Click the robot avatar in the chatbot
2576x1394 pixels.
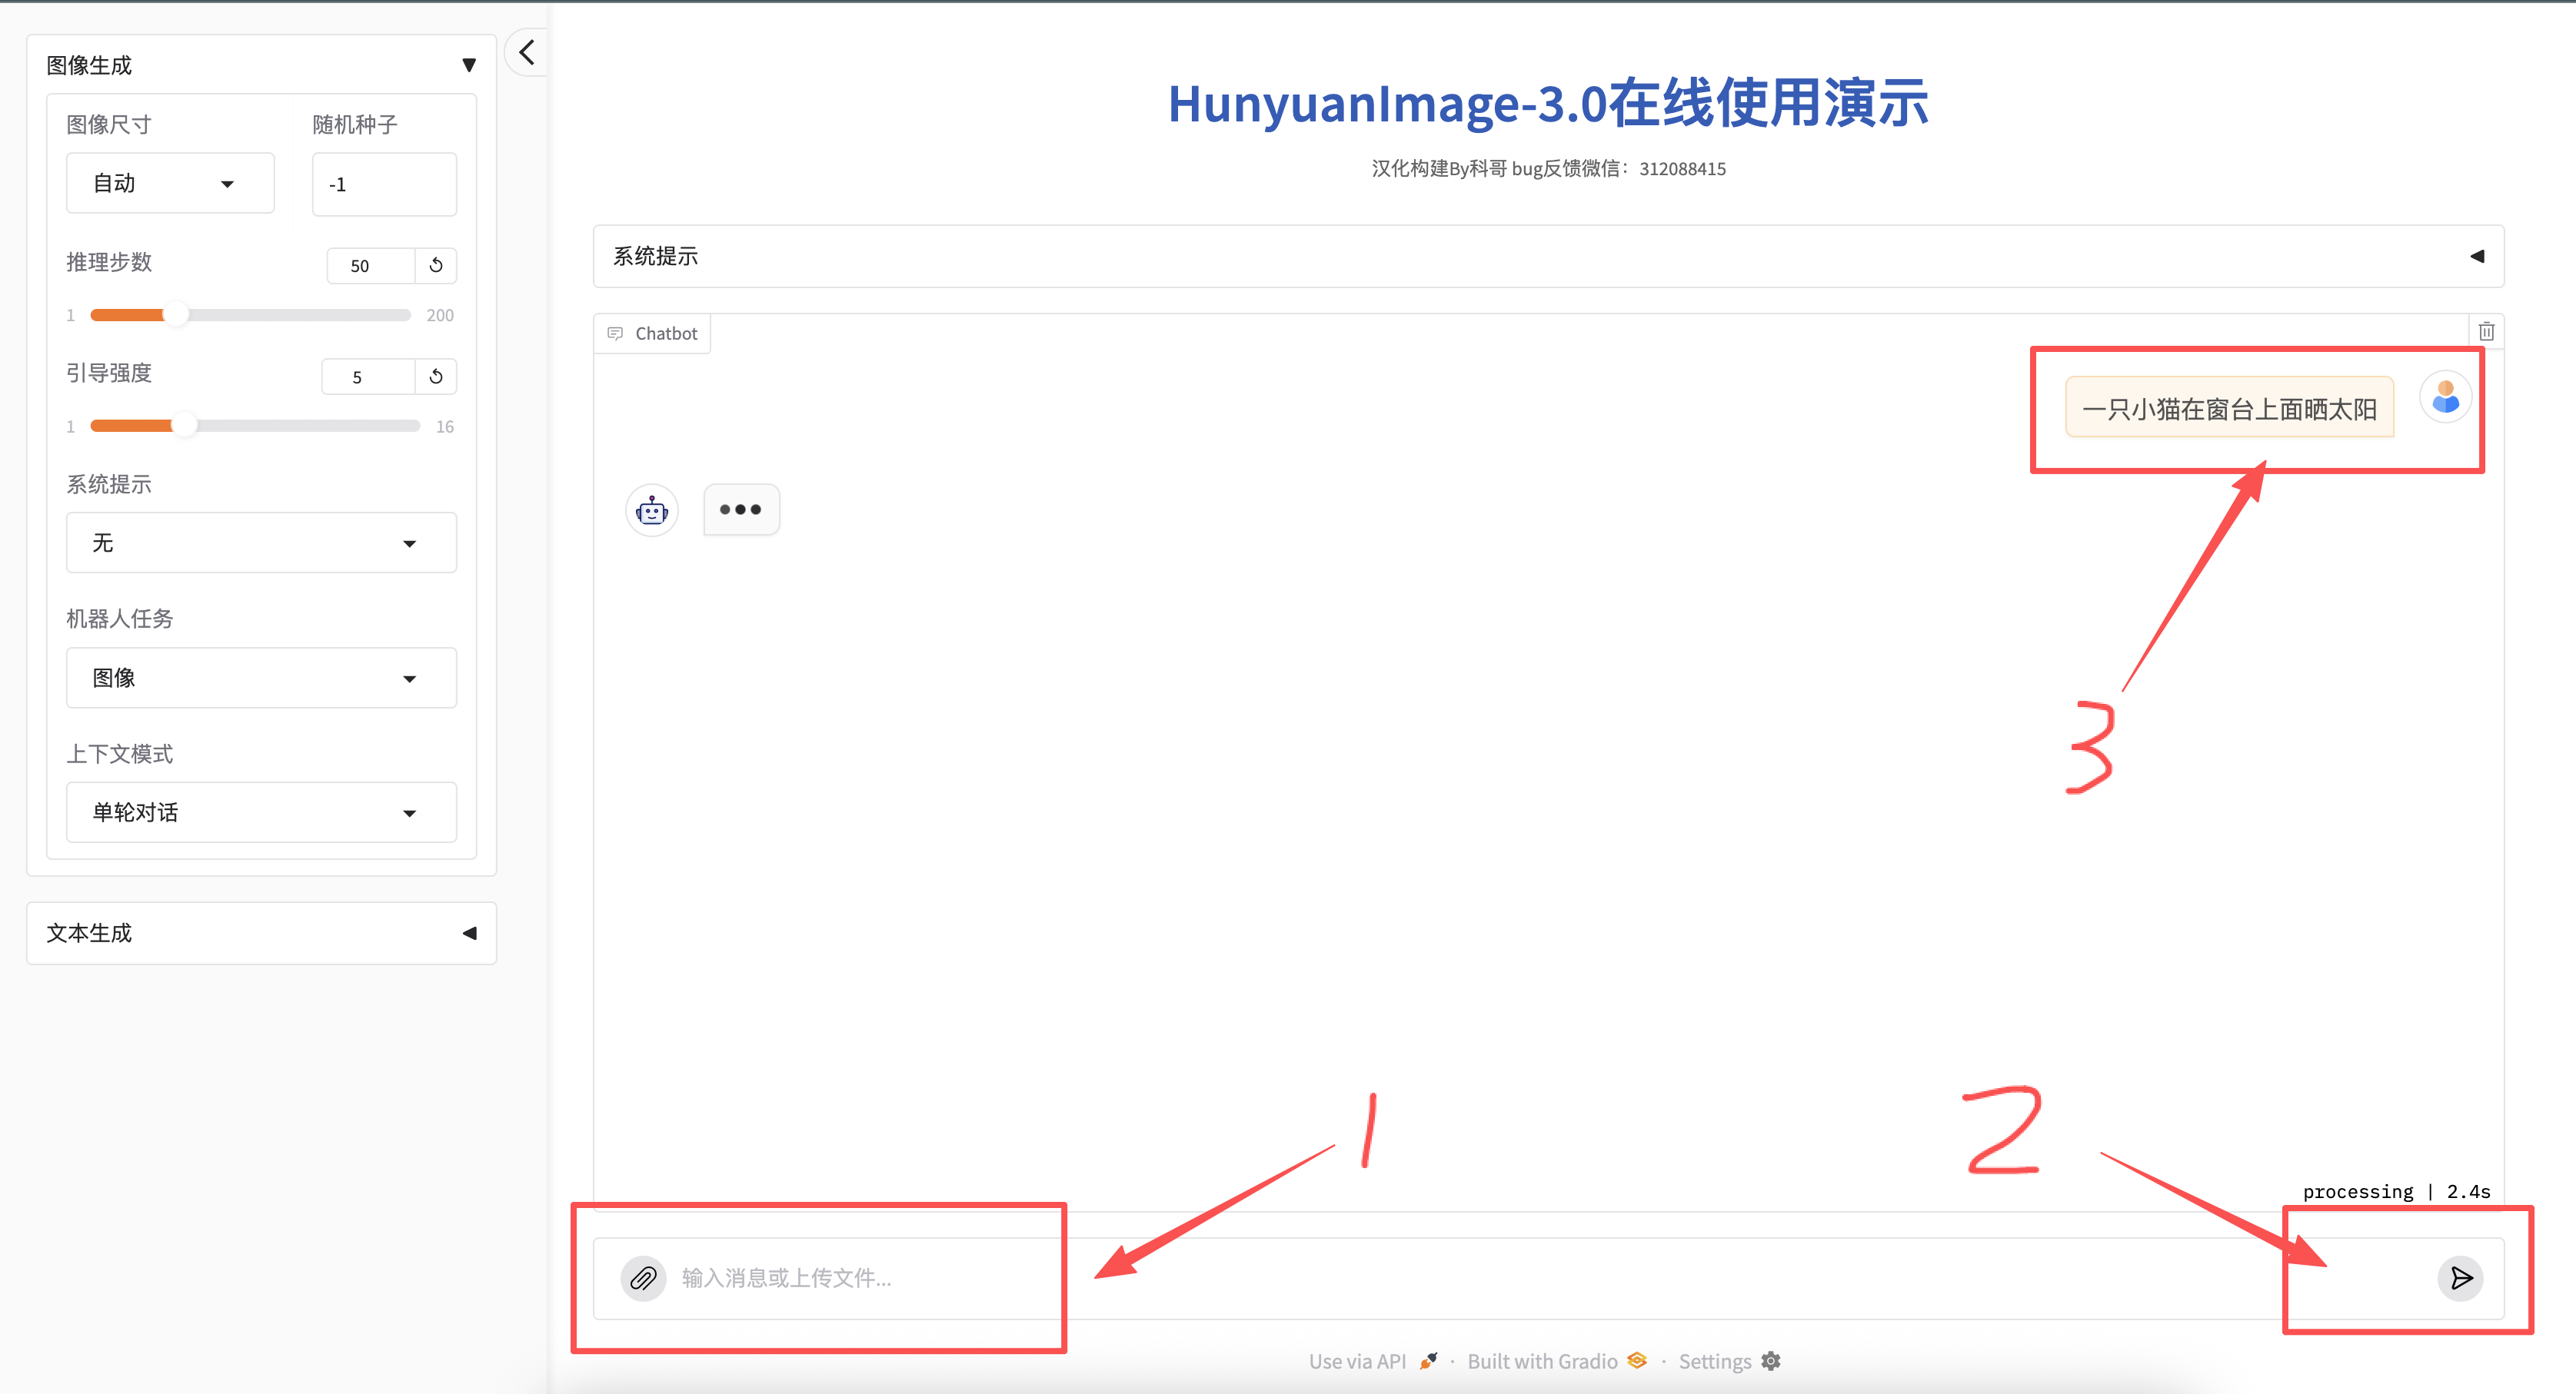(x=652, y=510)
